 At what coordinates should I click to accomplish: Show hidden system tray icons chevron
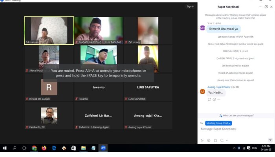pos(234,148)
